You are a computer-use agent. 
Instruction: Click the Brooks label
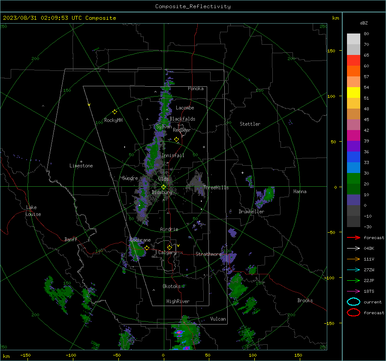305,300
